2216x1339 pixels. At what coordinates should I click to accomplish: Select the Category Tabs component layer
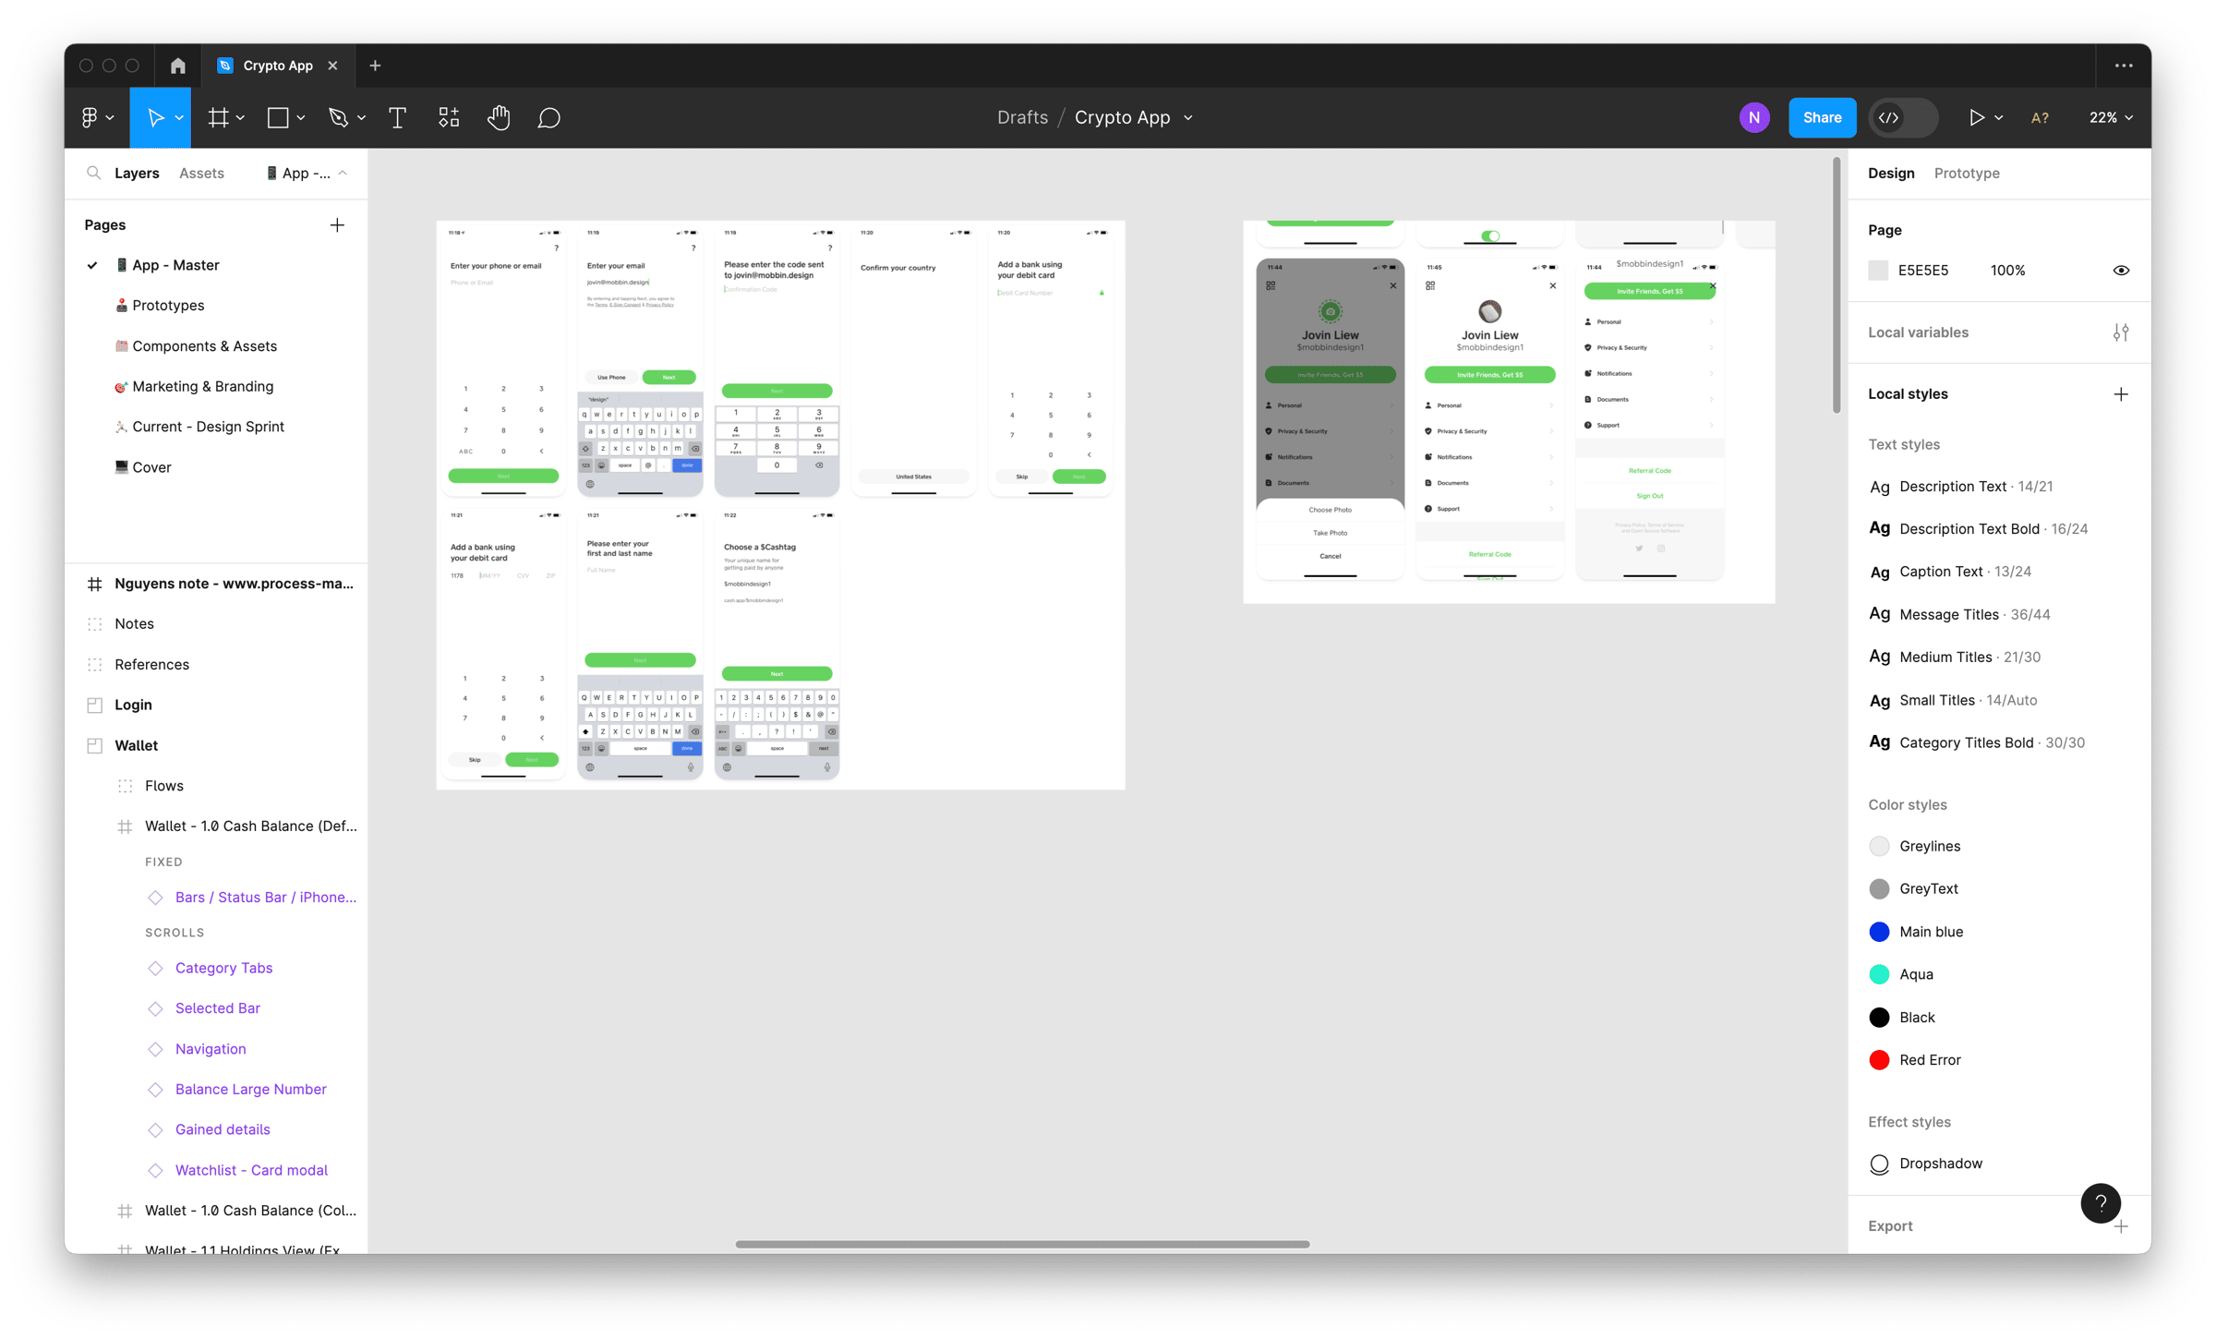pos(223,968)
